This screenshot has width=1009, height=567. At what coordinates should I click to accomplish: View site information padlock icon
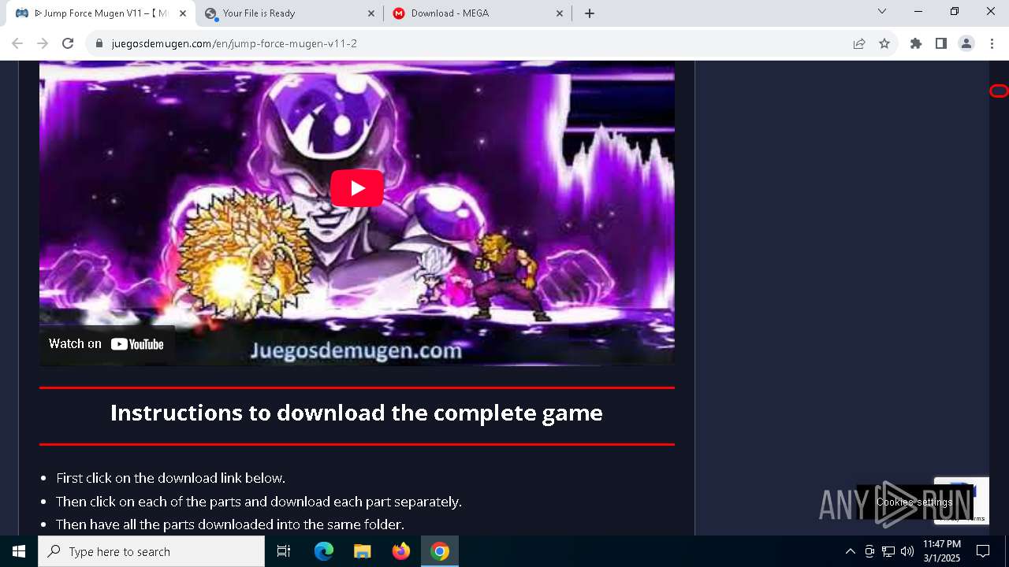point(99,43)
